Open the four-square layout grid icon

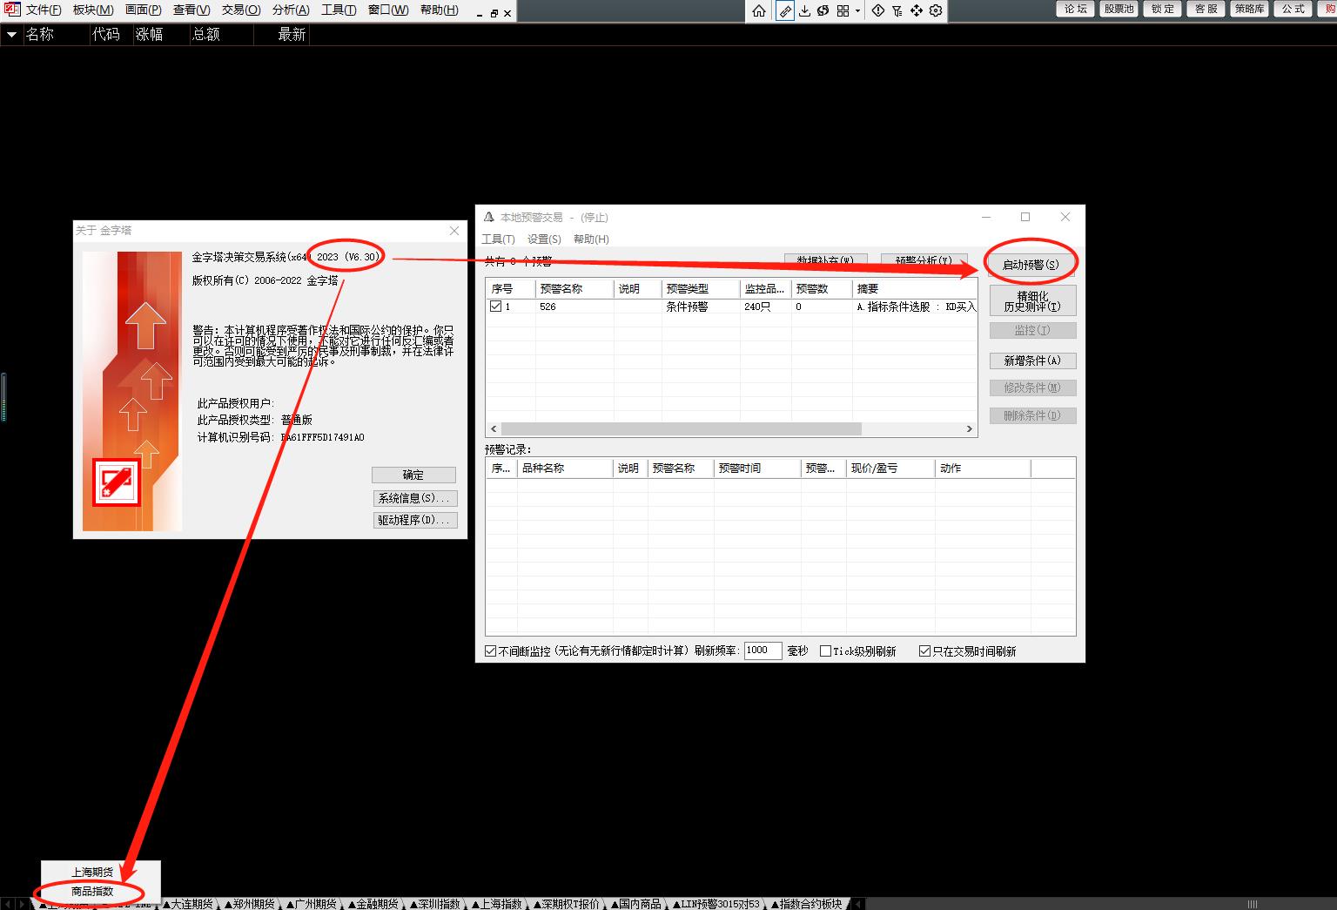(843, 10)
